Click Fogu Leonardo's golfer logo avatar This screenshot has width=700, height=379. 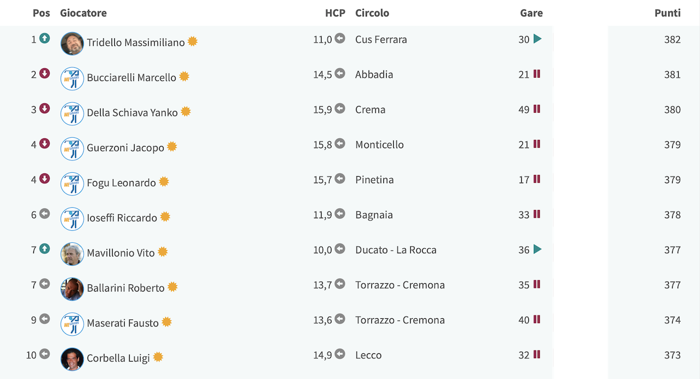[72, 184]
